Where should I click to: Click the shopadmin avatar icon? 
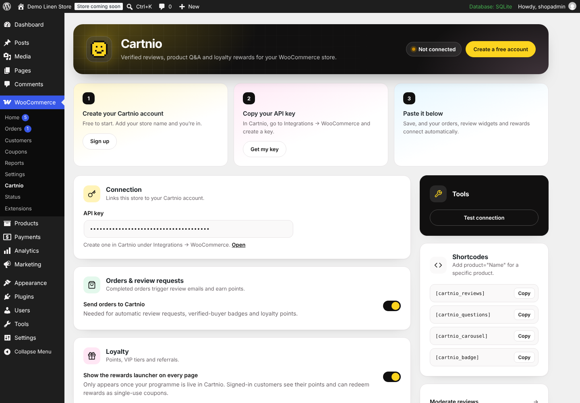(x=572, y=6)
